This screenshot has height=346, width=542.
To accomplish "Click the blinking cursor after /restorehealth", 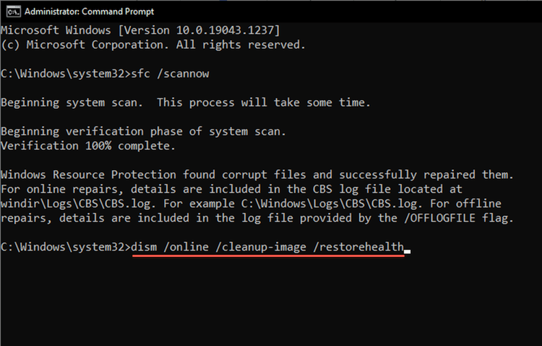I will [408, 249].
